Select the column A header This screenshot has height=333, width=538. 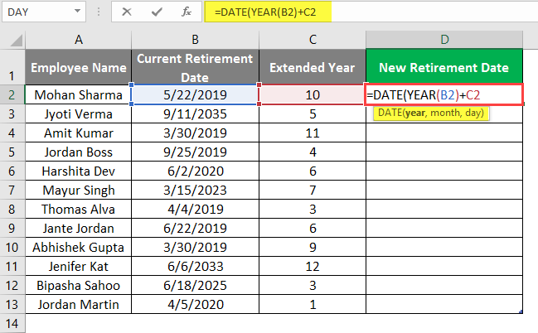78,39
